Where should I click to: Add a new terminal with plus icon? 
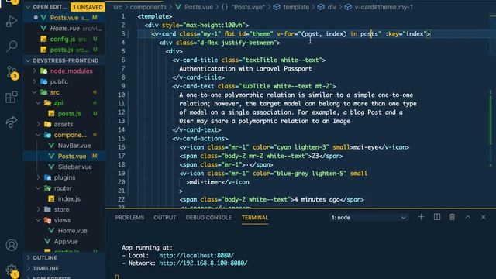pos(421,217)
